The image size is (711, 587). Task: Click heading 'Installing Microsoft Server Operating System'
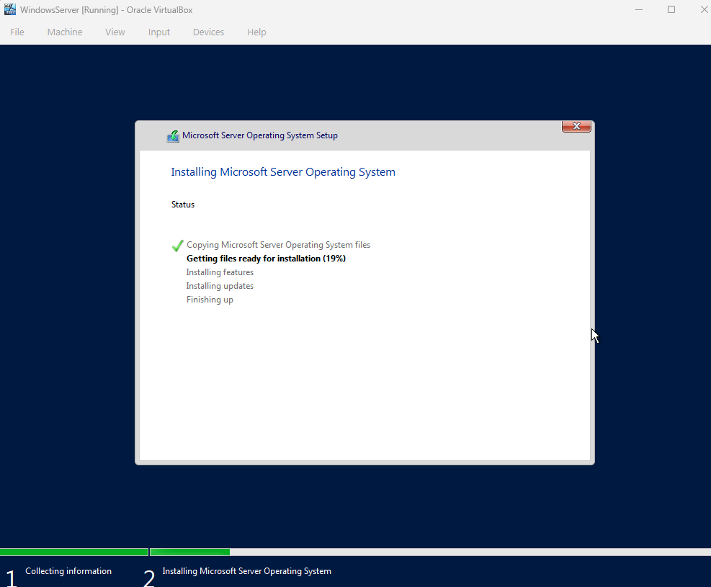point(283,172)
